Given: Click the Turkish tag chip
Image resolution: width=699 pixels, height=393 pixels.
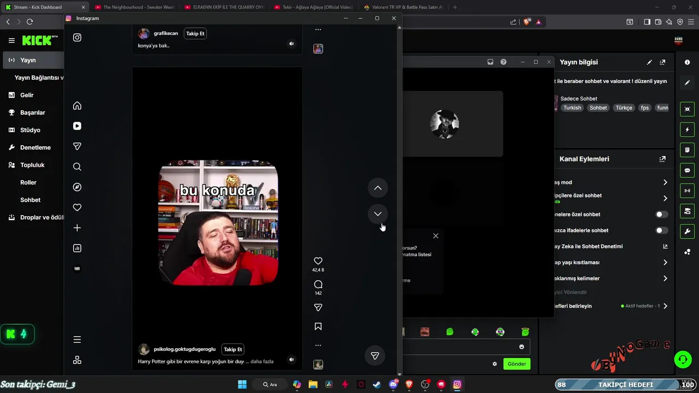Looking at the screenshot, I should coord(572,108).
